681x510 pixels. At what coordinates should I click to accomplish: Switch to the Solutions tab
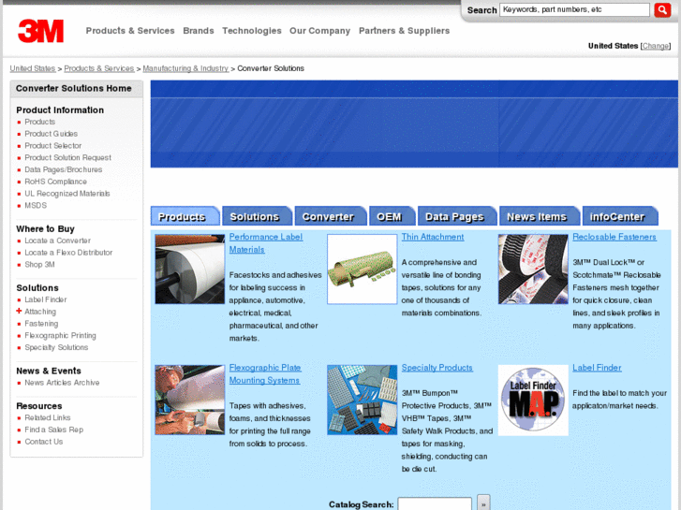pos(257,216)
